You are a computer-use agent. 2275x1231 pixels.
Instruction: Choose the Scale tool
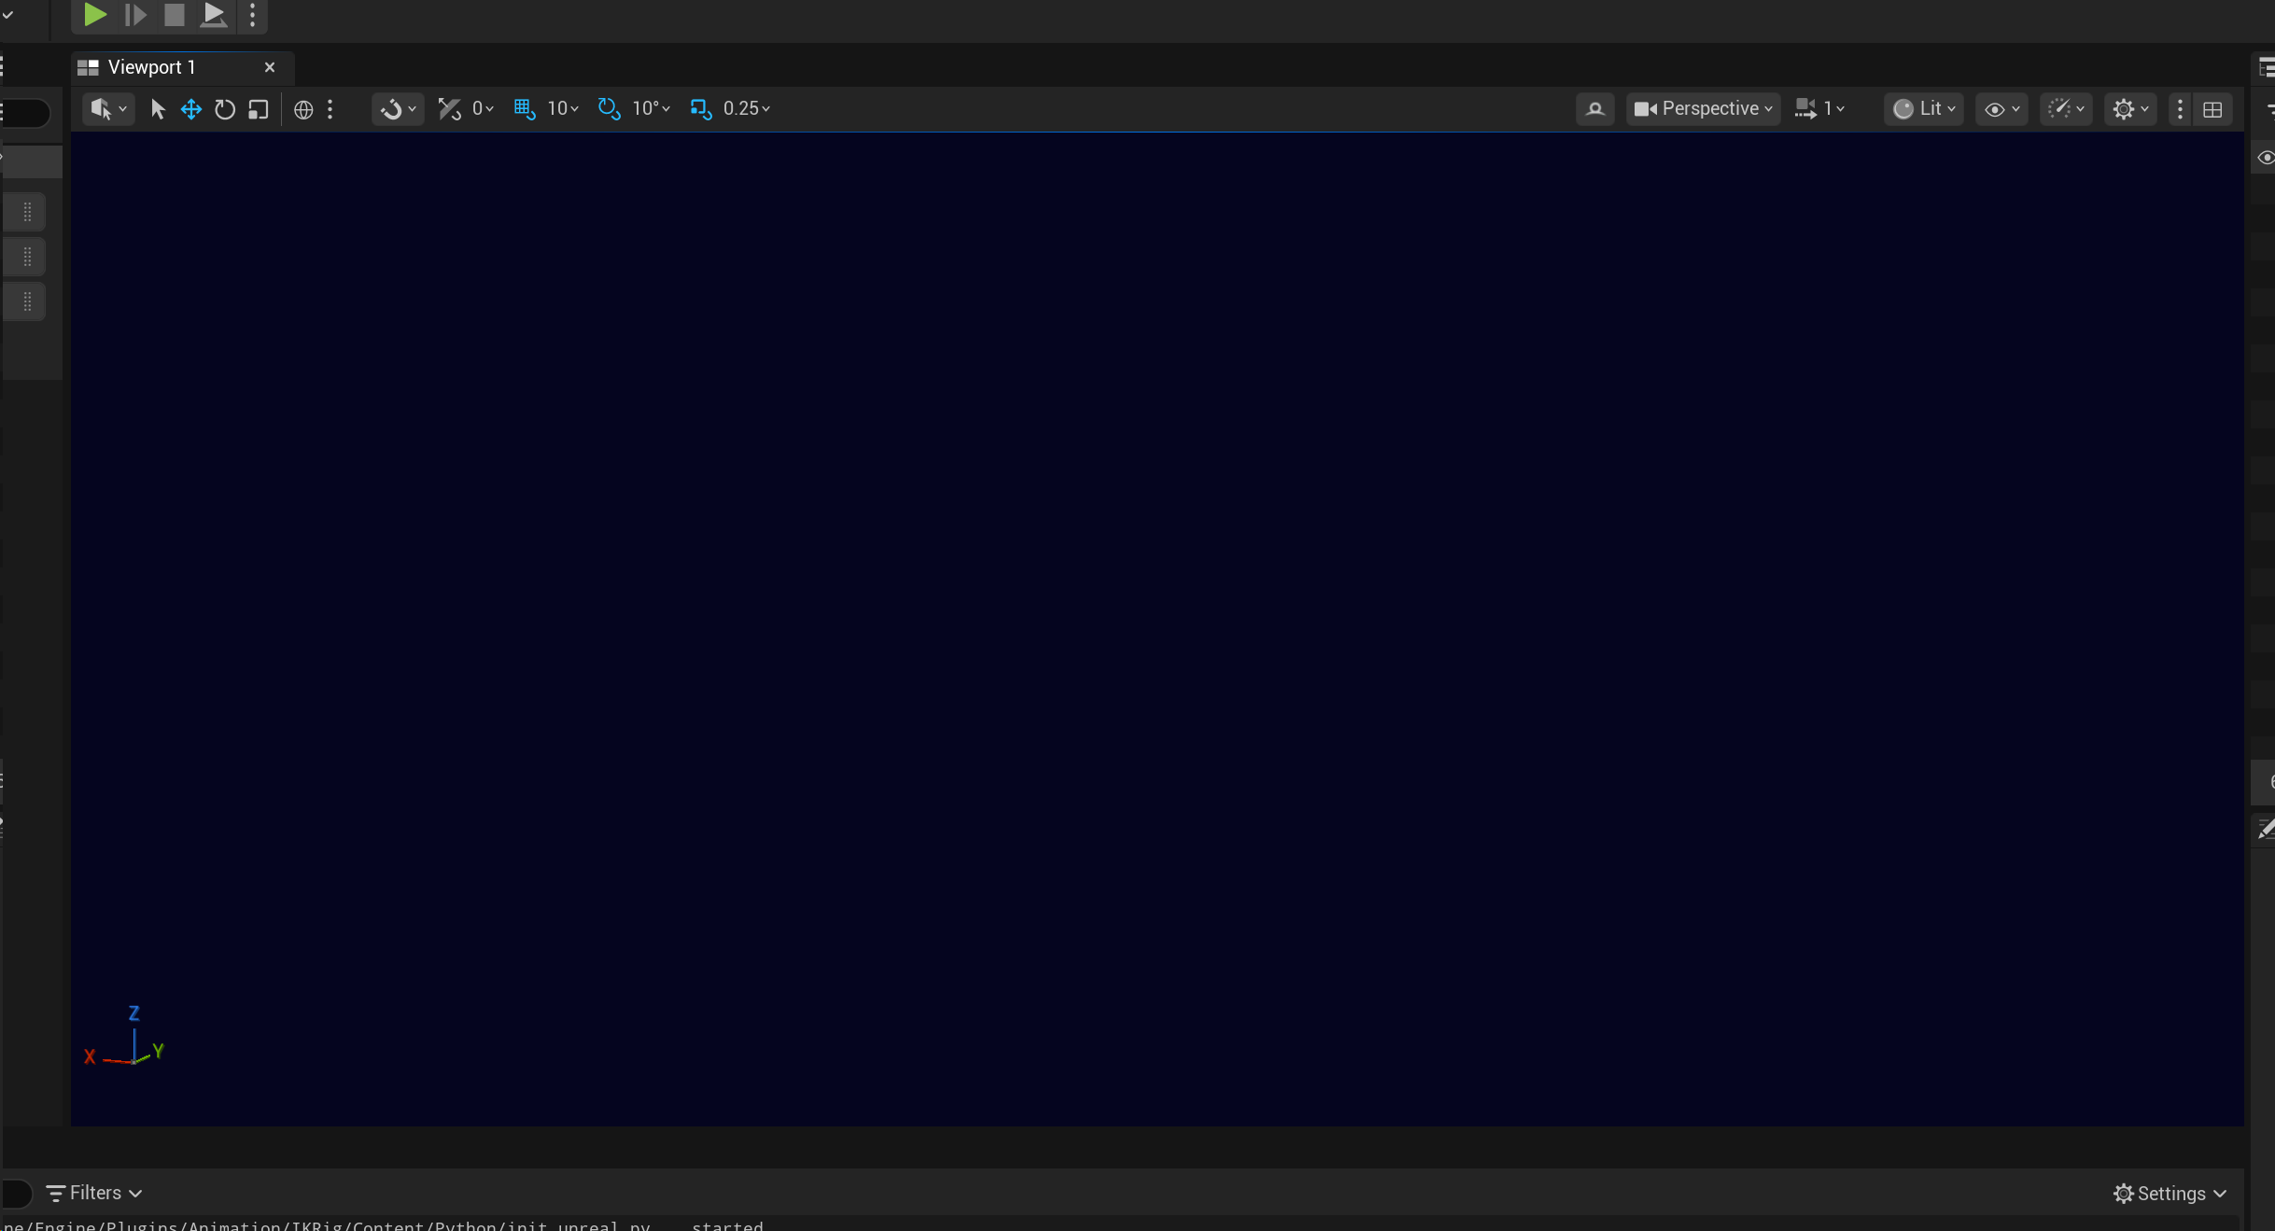click(259, 109)
